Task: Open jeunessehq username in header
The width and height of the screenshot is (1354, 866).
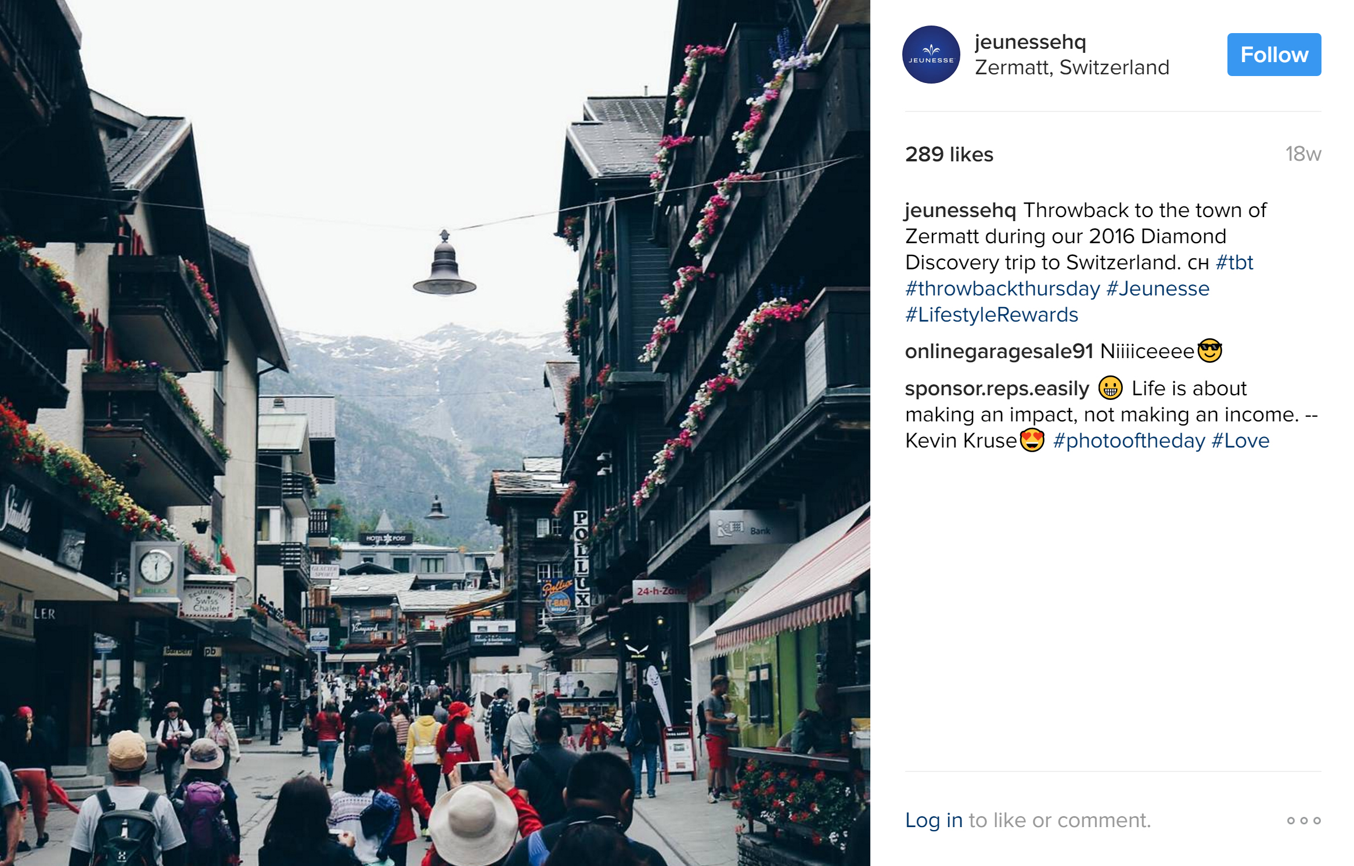Action: point(1030,42)
